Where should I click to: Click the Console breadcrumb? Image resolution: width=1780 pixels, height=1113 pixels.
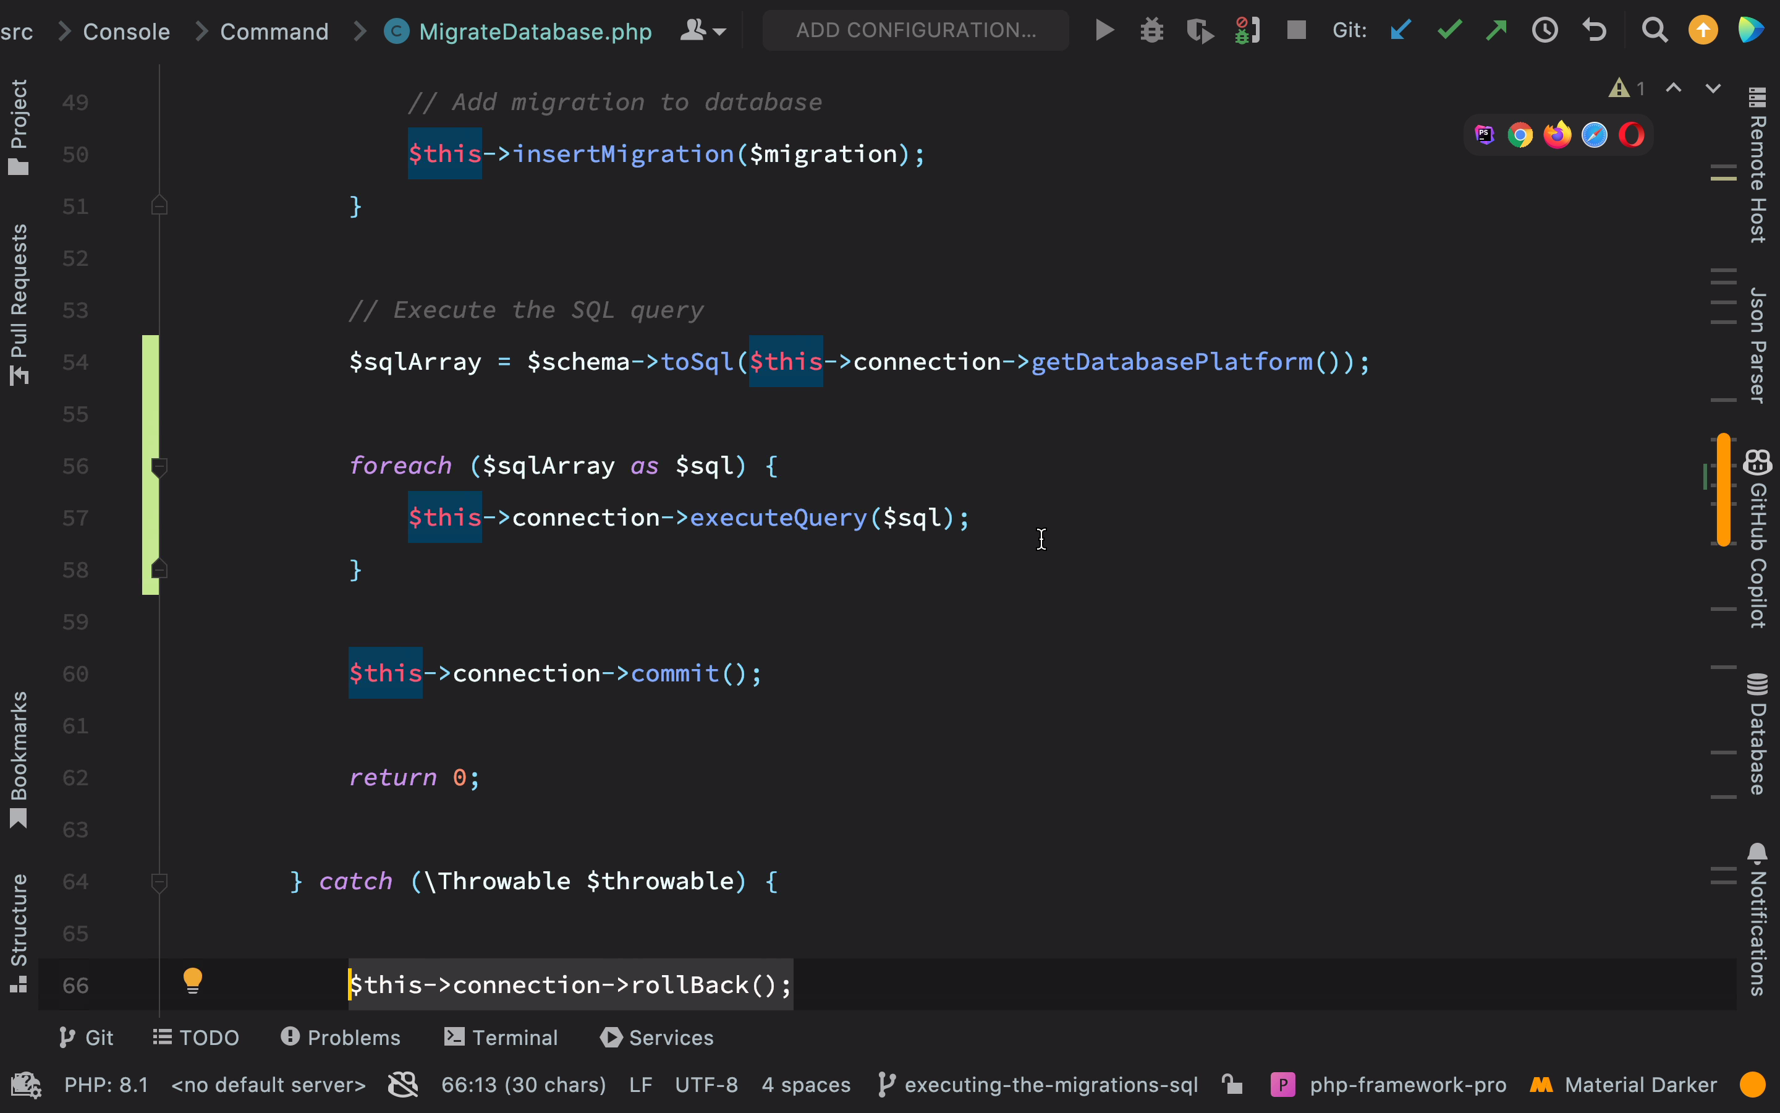click(x=127, y=32)
